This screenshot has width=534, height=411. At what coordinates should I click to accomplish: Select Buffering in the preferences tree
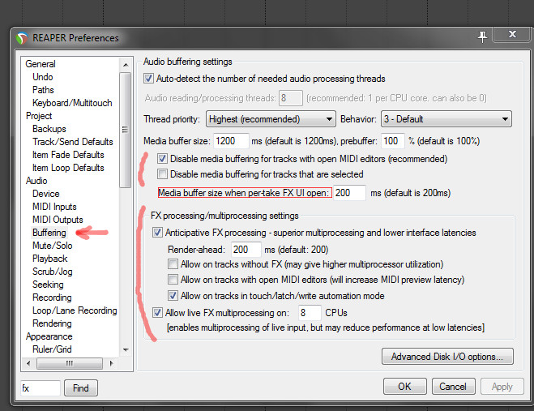pyautogui.click(x=49, y=233)
